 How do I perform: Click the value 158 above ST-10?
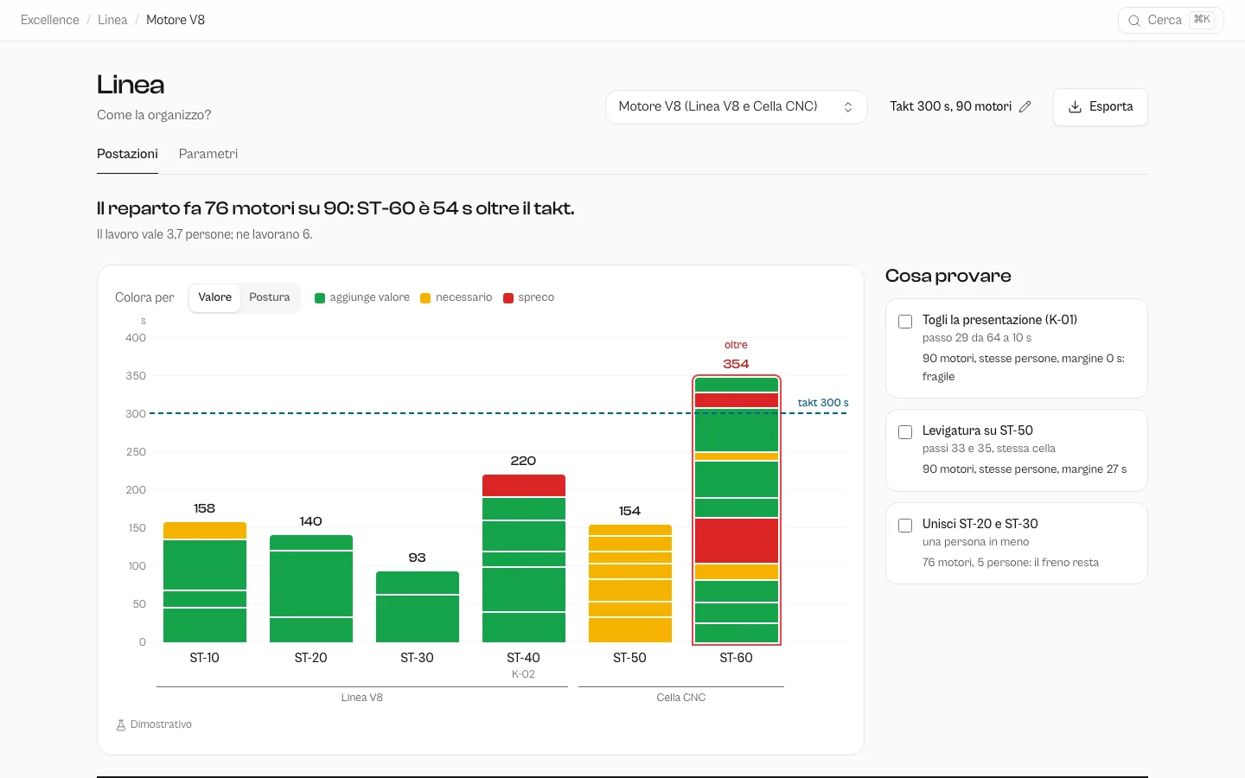205,508
